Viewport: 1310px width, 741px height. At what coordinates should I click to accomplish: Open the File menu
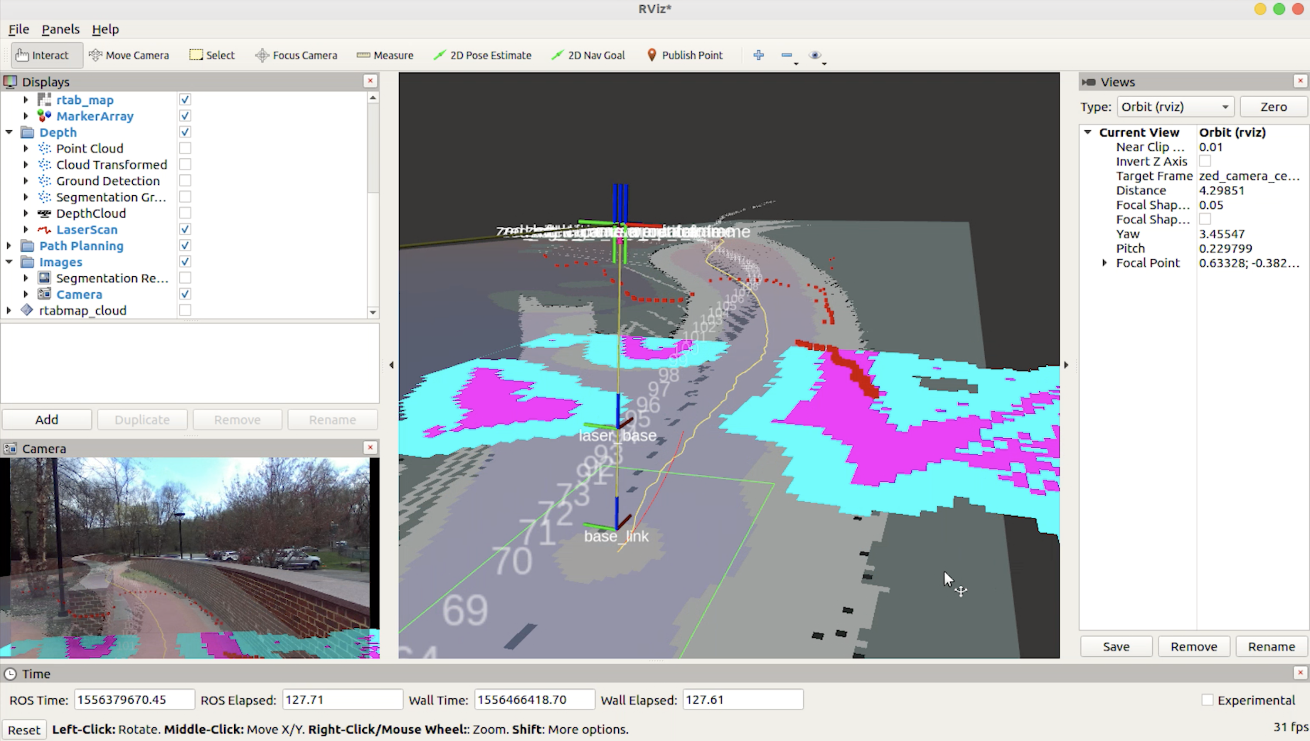coord(18,29)
